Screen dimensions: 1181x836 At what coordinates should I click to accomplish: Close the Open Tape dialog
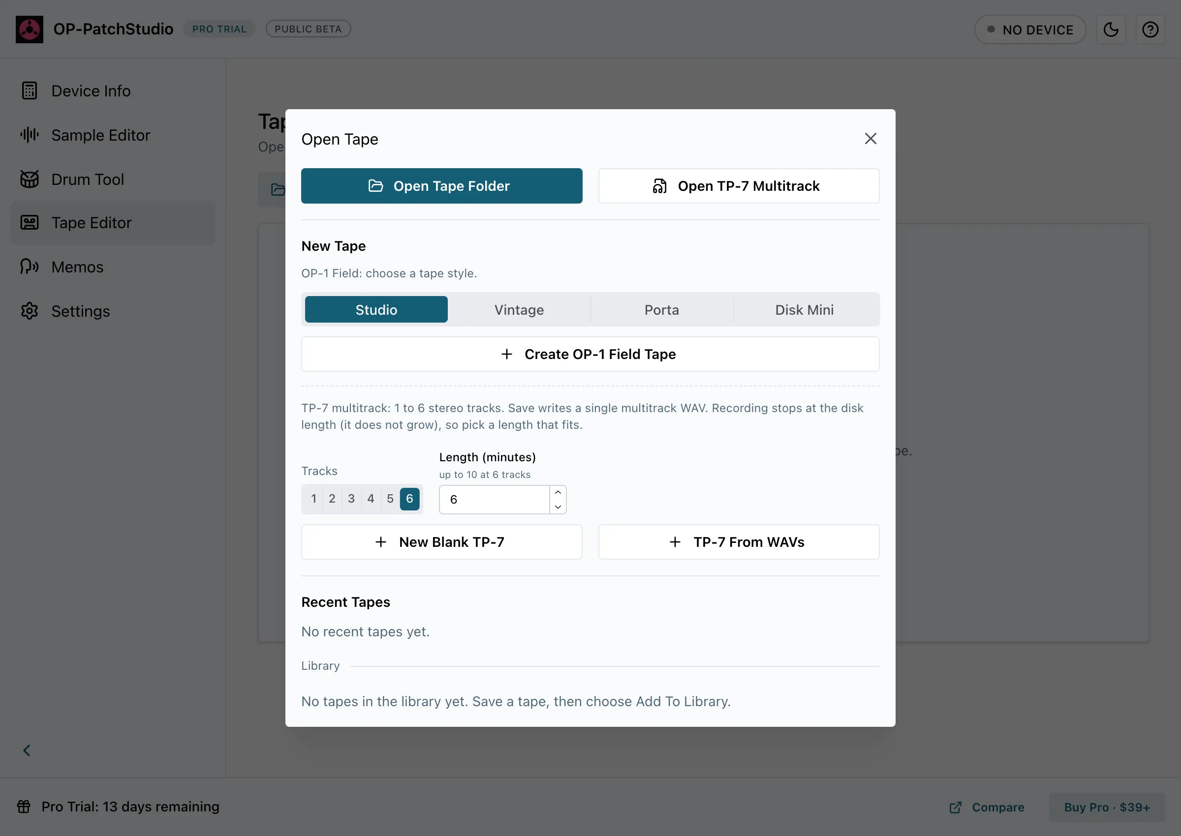[870, 139]
